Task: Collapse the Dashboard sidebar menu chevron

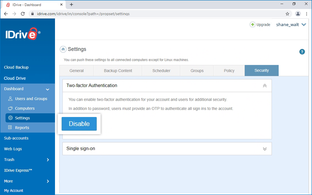Action: tap(48, 89)
